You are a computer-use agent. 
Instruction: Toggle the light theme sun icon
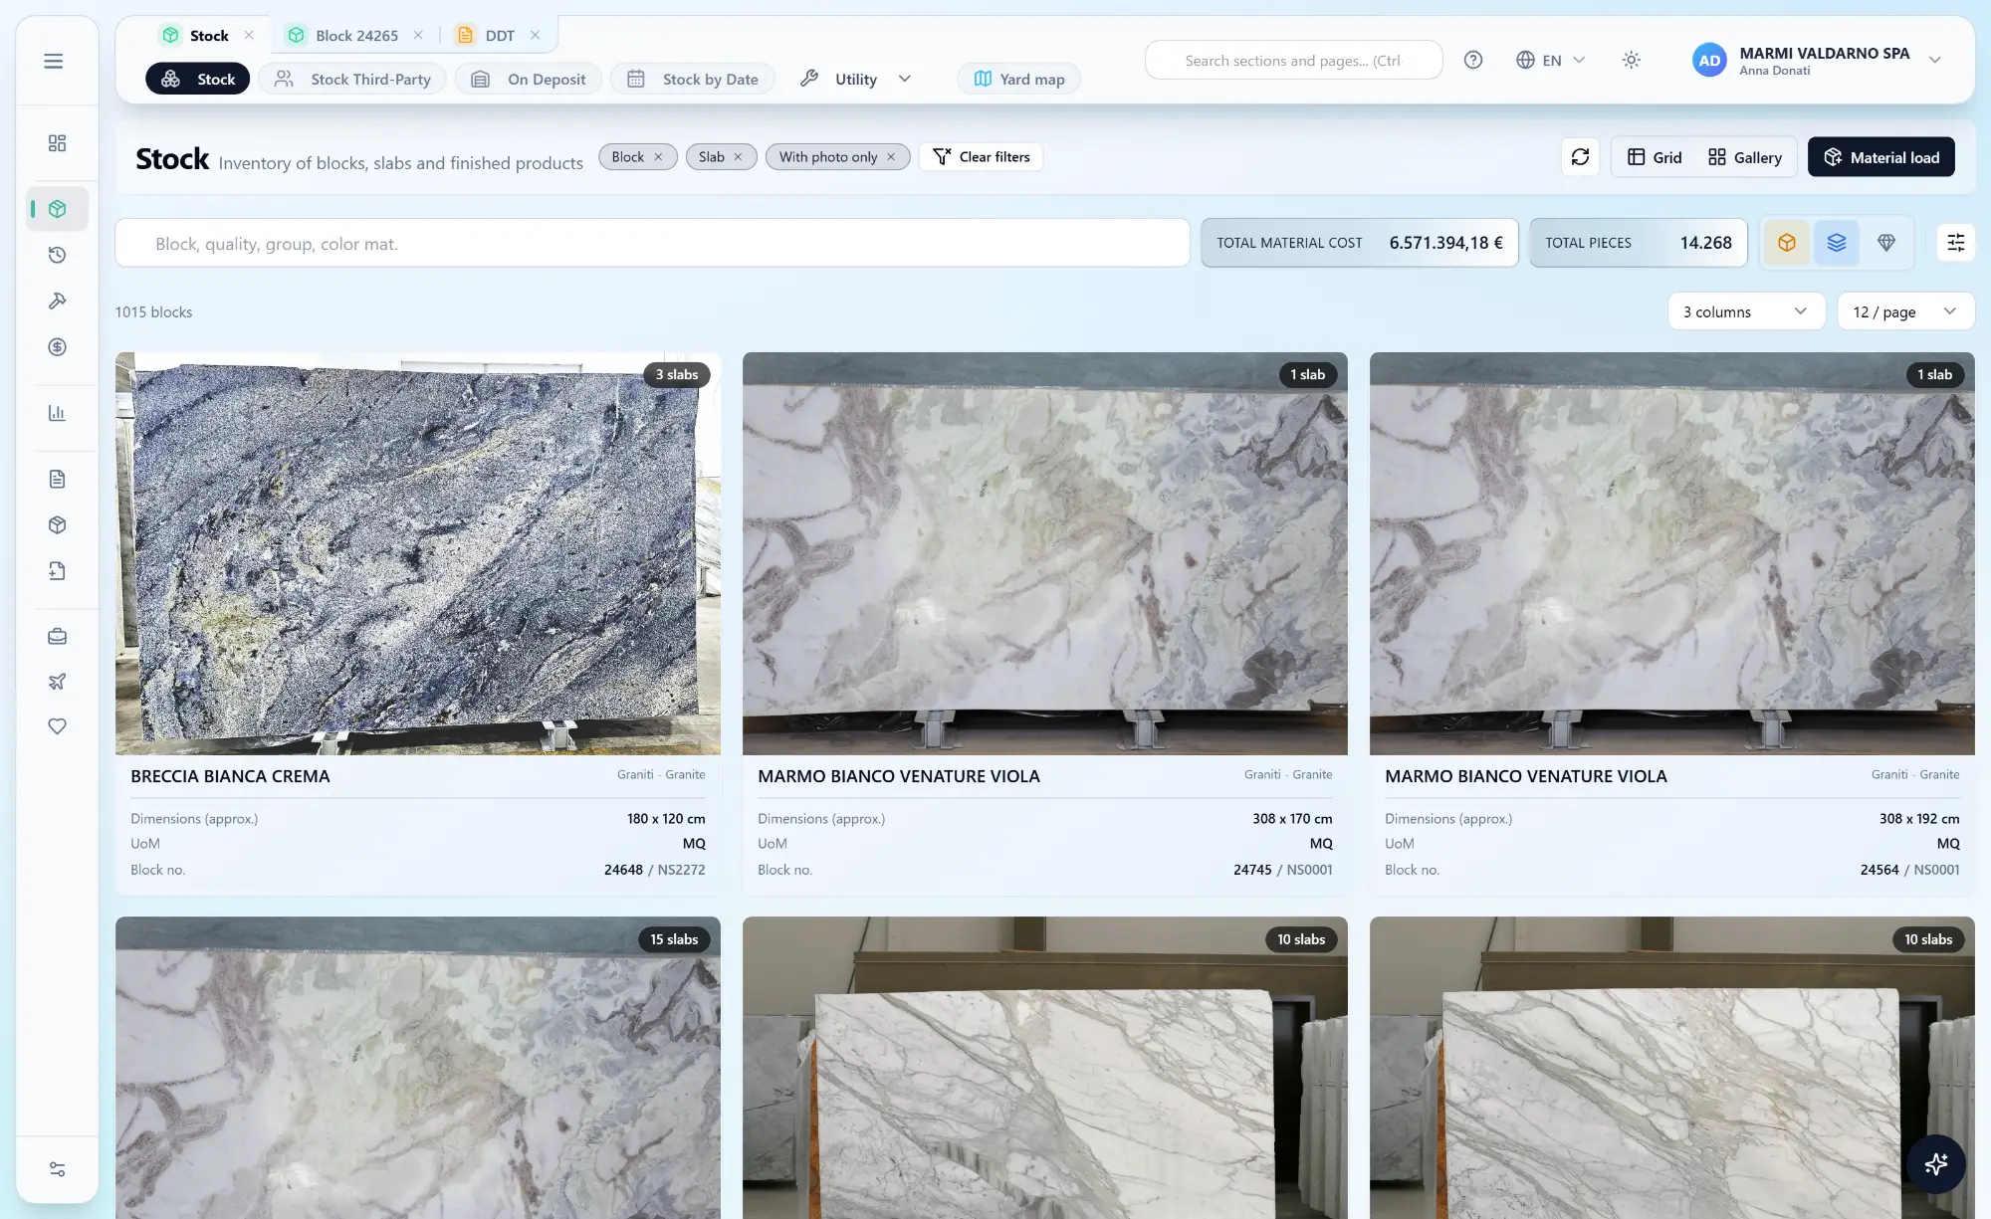click(x=1631, y=60)
